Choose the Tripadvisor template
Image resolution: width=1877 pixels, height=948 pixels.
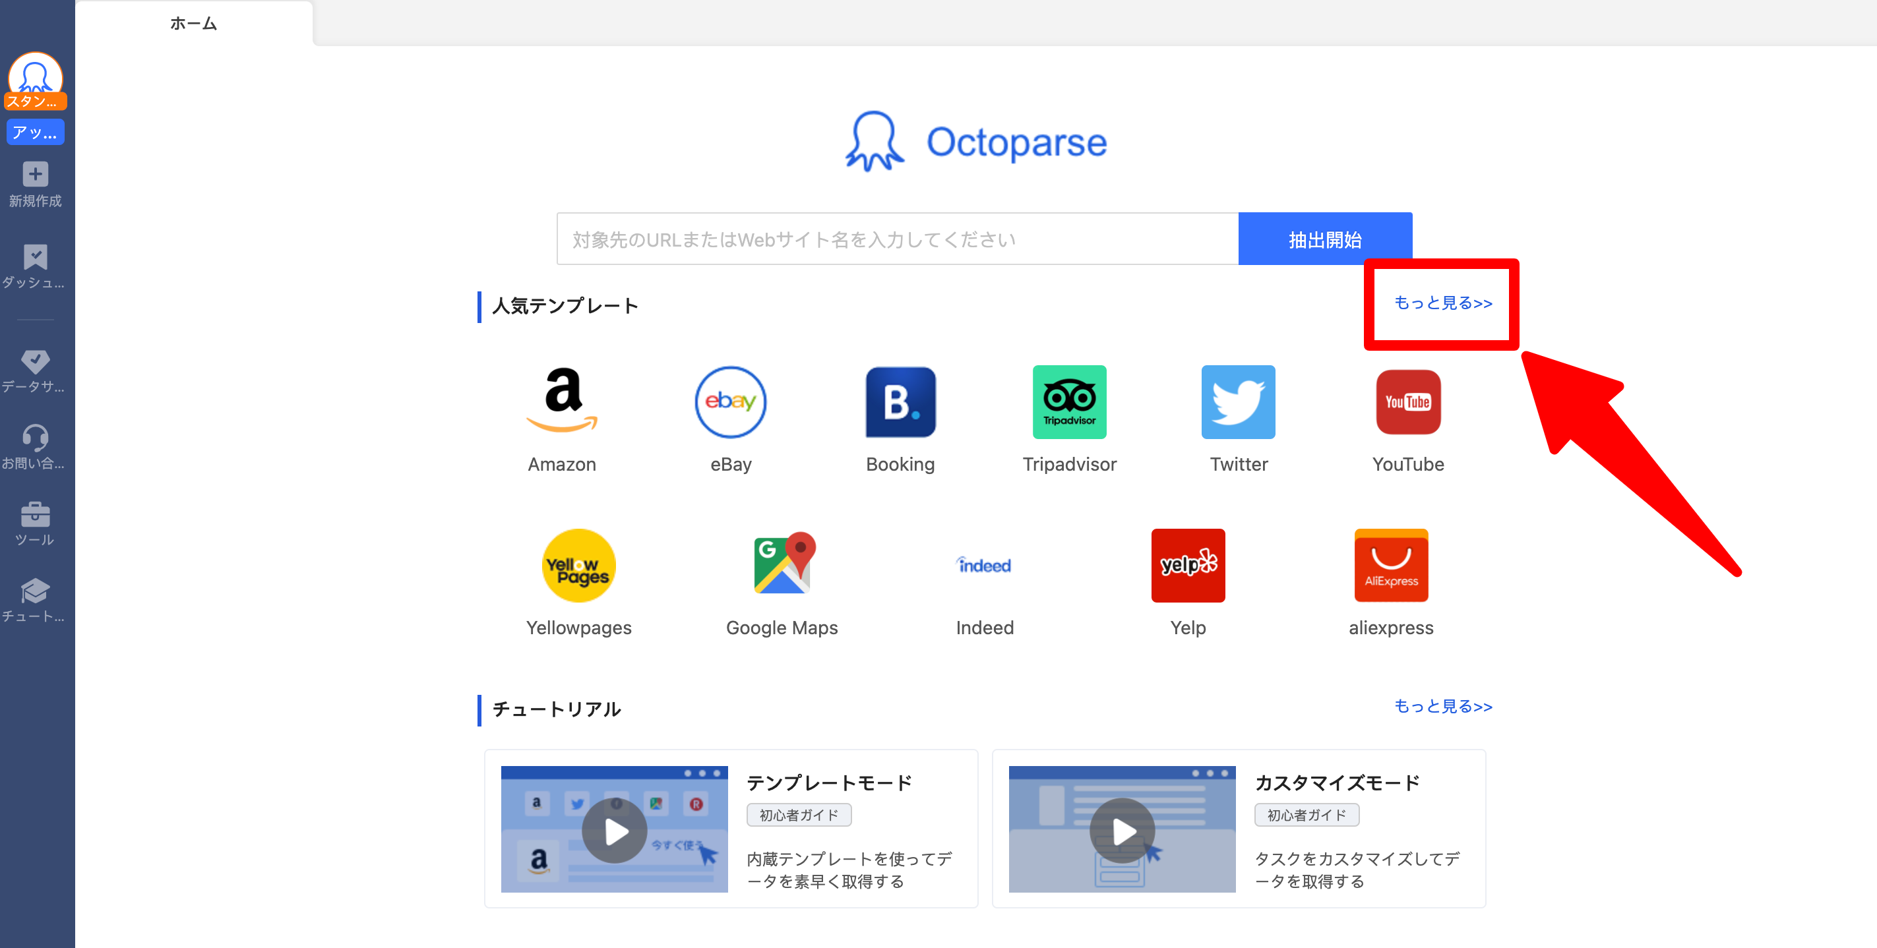[x=1069, y=402]
